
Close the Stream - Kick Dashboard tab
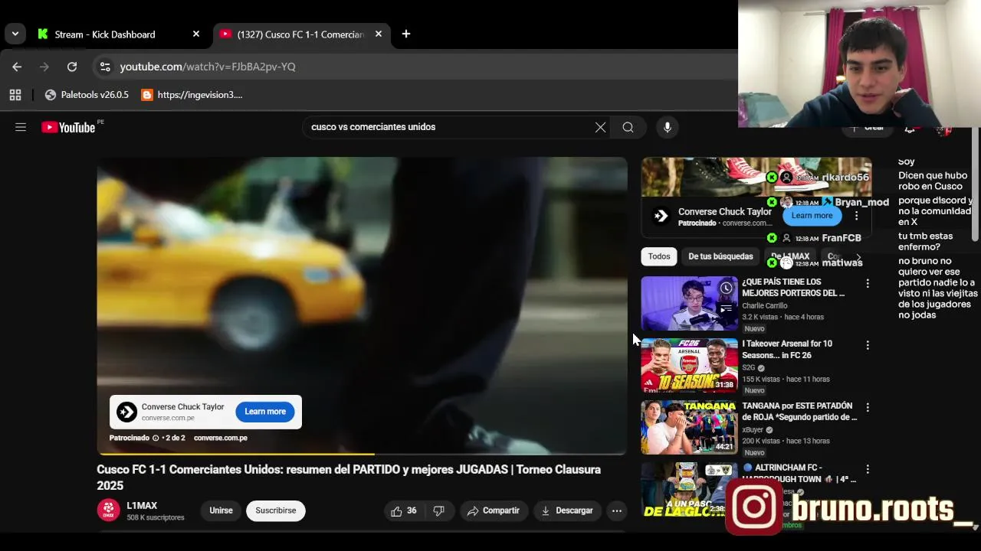point(196,34)
